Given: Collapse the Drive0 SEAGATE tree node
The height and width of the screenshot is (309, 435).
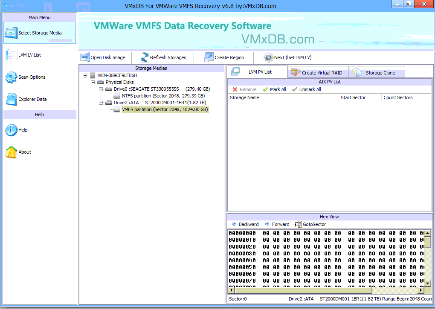Looking at the screenshot, I should pos(101,89).
